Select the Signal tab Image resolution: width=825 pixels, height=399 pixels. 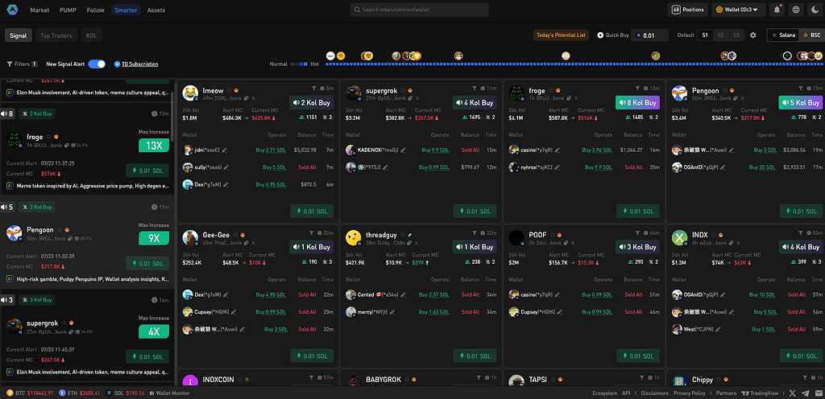coord(18,35)
